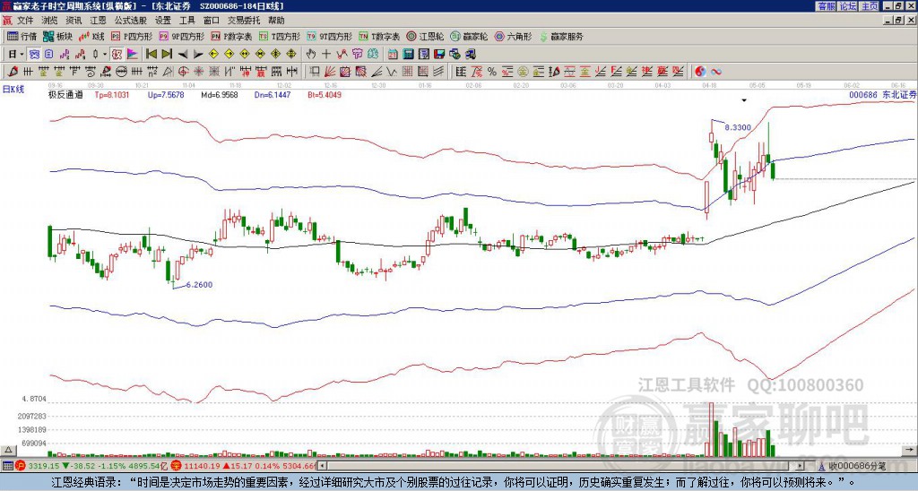This screenshot has height=491, width=918.
Task: Open the P四方形 tool
Action: tap(132, 36)
